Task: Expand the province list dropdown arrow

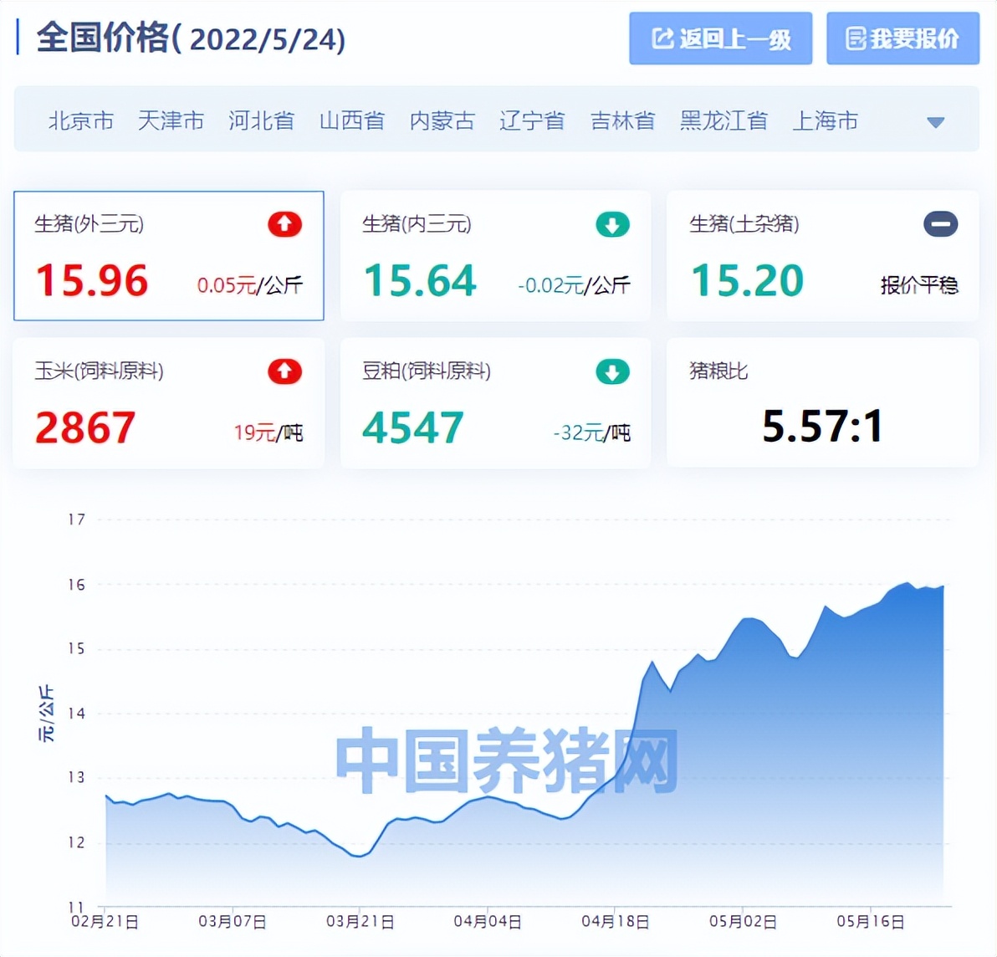Action: click(935, 122)
